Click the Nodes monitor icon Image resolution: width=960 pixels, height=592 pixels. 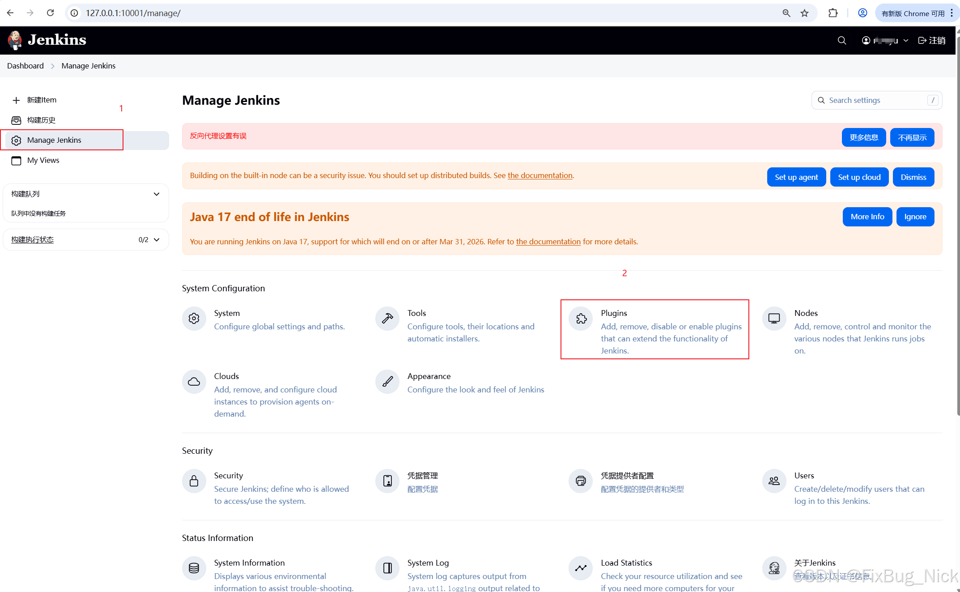(774, 319)
